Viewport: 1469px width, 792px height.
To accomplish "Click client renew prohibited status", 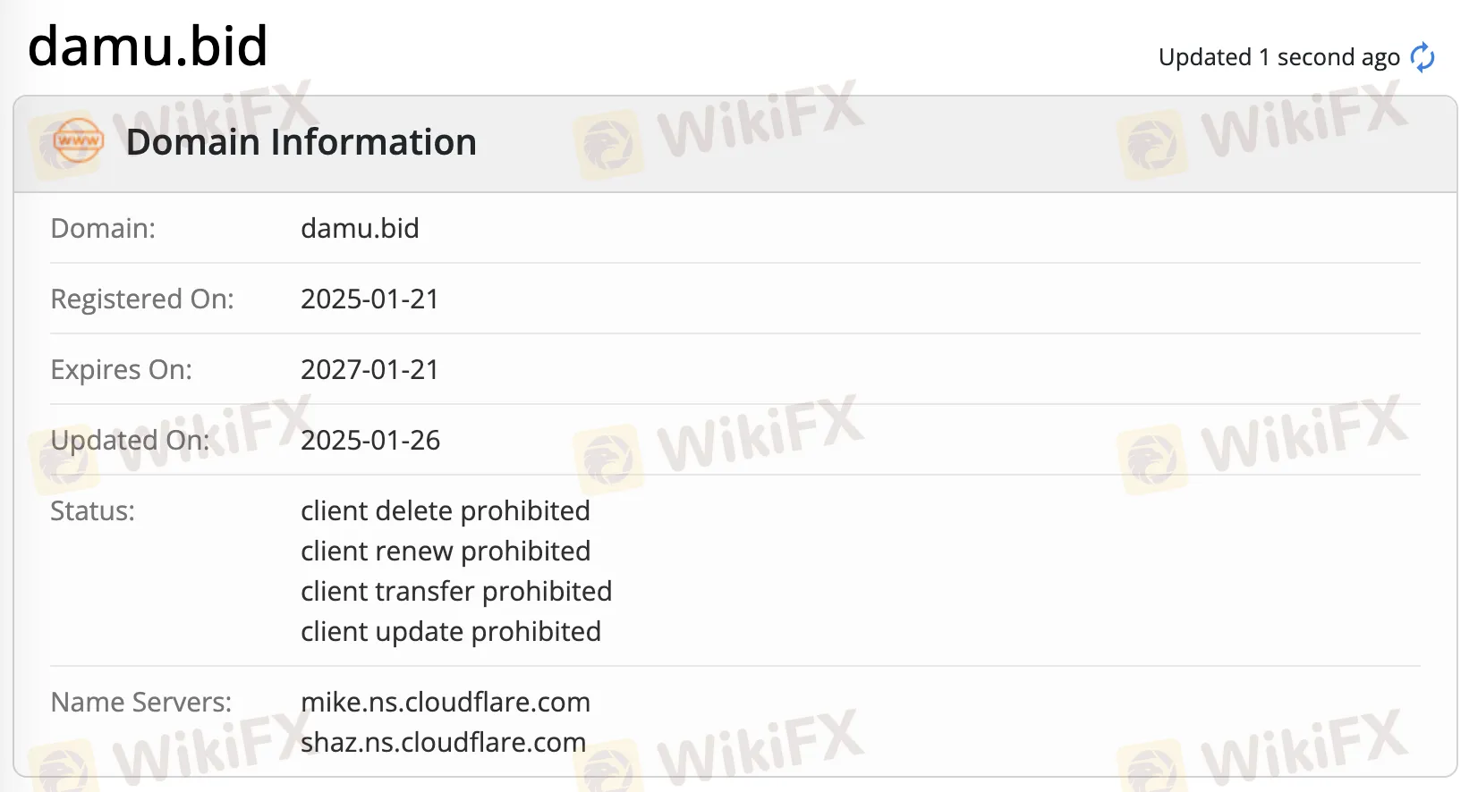I will (x=446, y=551).
